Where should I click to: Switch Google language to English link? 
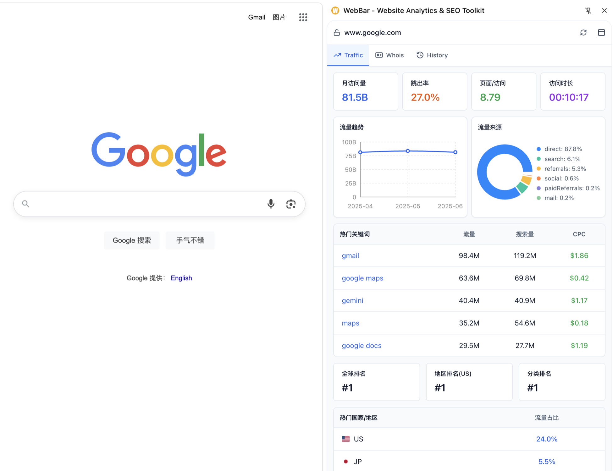181,278
